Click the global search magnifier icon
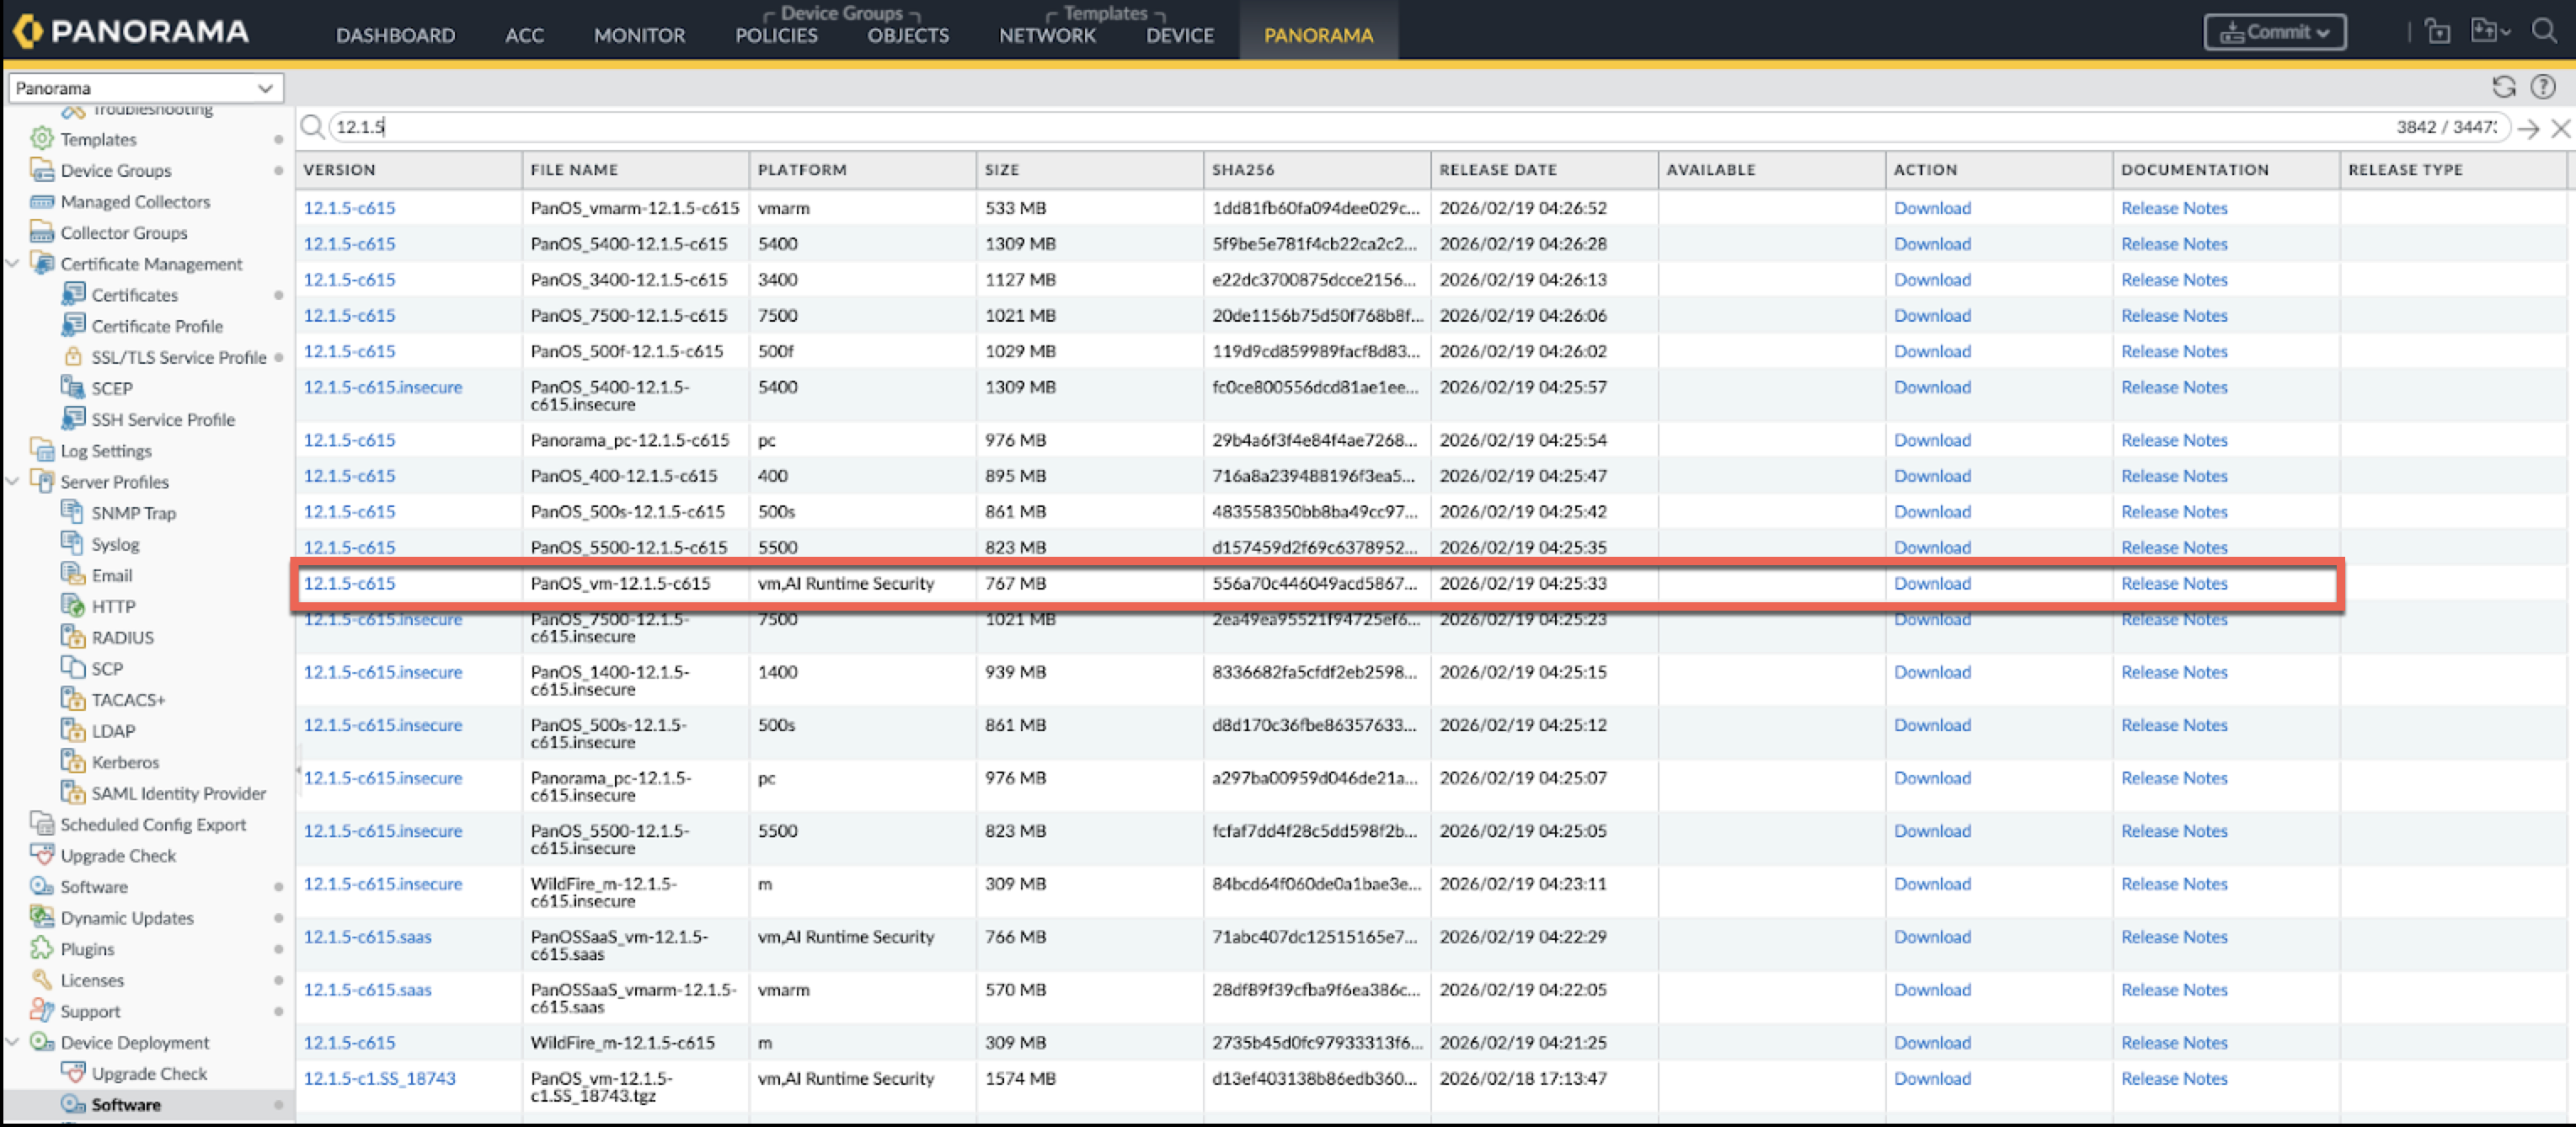 [x=2544, y=31]
